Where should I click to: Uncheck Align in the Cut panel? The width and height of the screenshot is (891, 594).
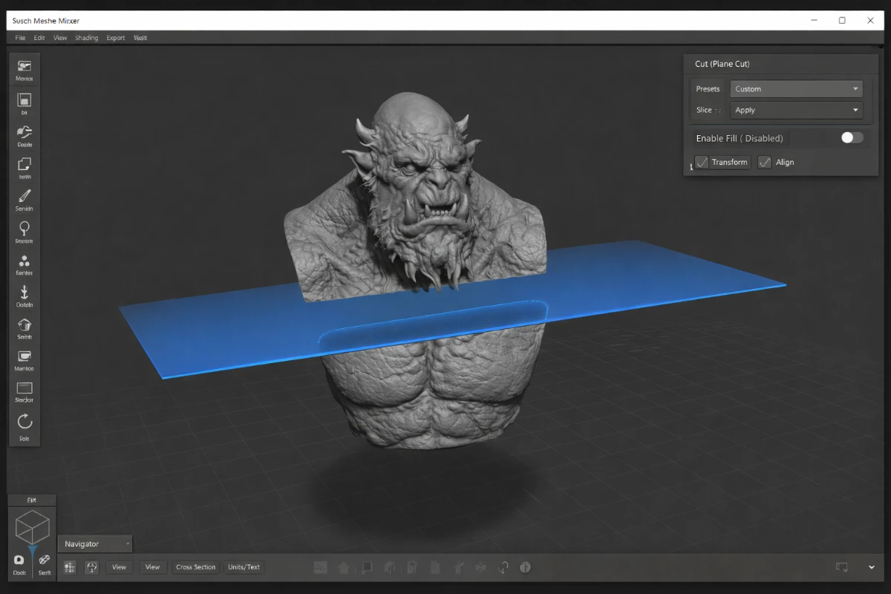764,162
